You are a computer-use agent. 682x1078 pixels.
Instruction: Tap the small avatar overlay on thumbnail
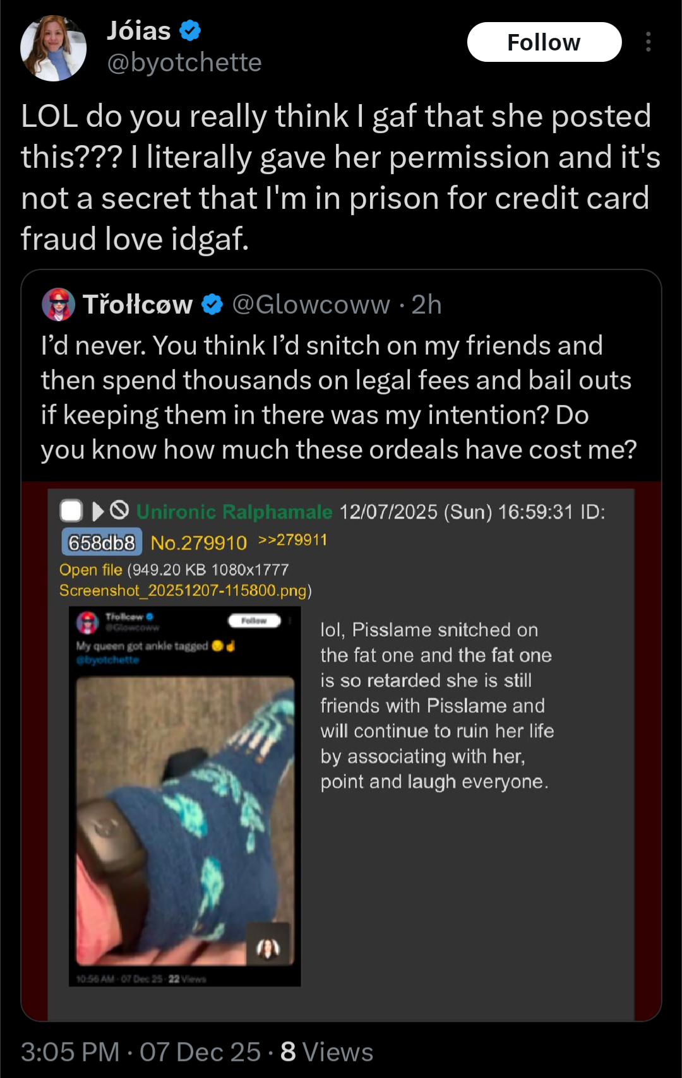[x=268, y=948]
